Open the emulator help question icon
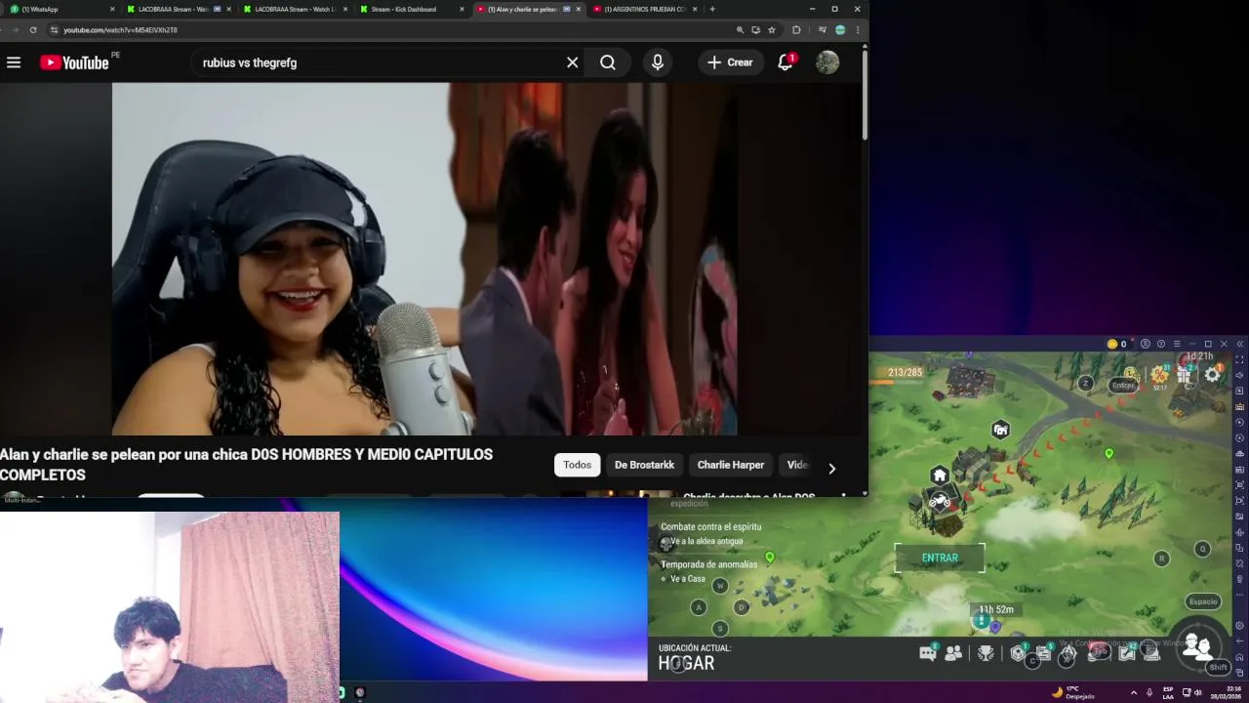The image size is (1249, 703). pyautogui.click(x=1161, y=344)
